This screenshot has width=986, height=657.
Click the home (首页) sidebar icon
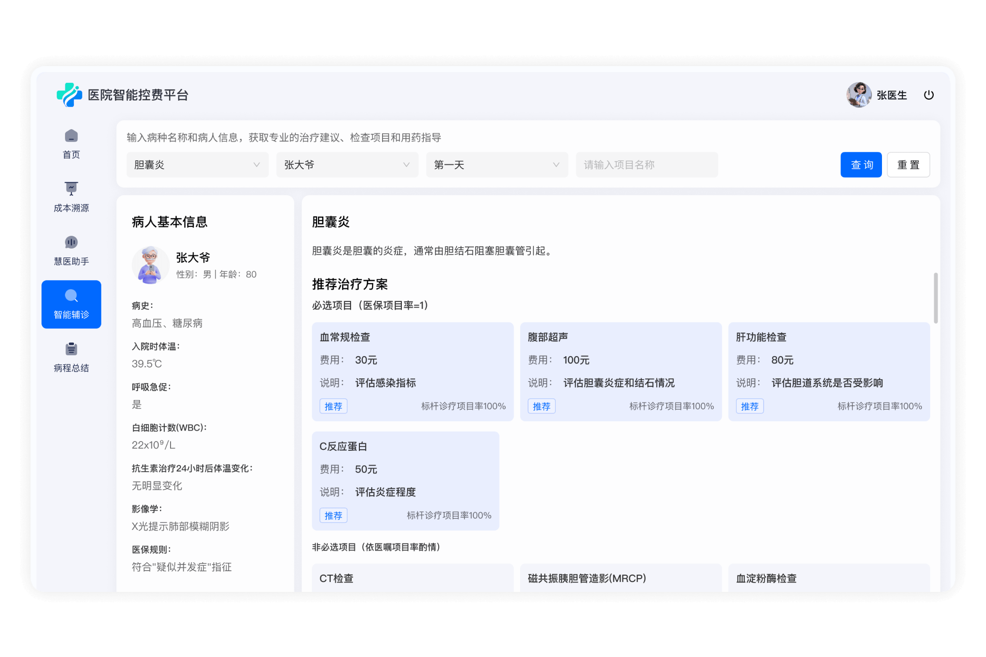pyautogui.click(x=71, y=136)
